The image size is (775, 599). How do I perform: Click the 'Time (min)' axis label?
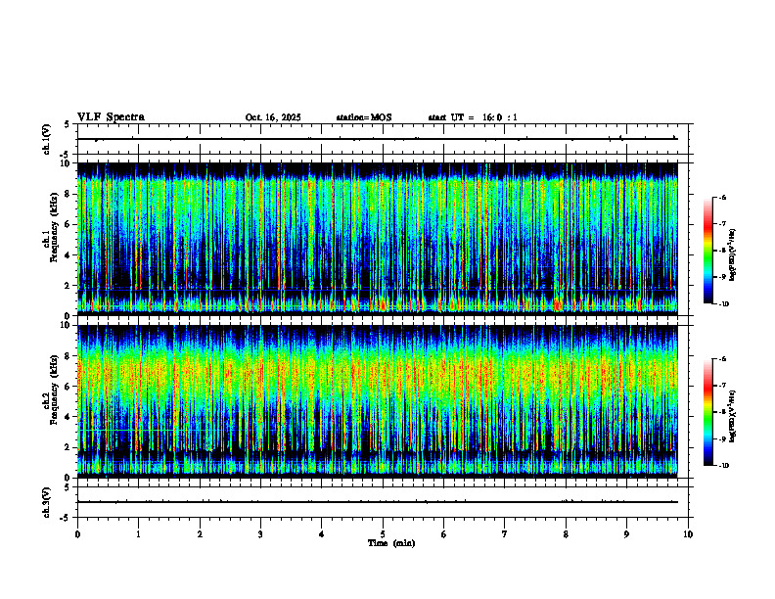[391, 543]
